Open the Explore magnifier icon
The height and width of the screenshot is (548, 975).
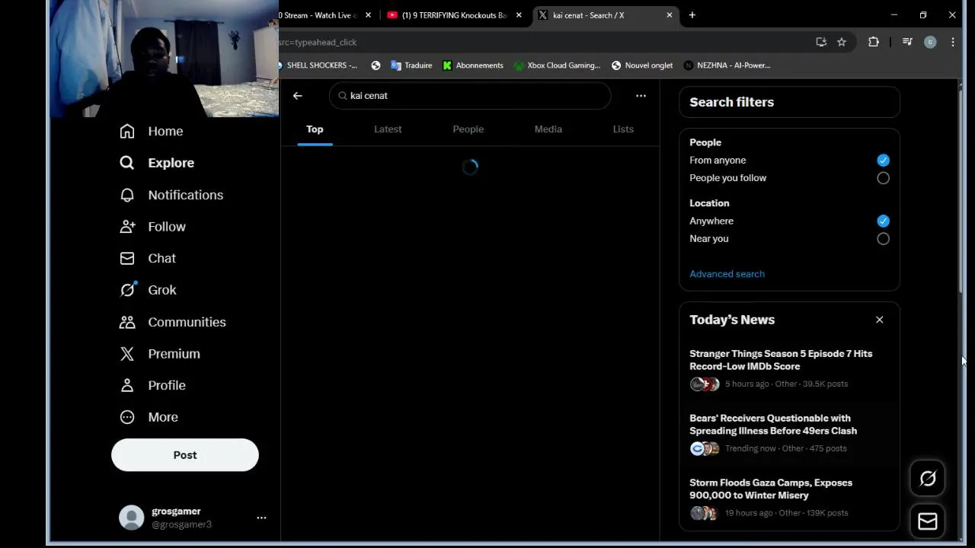[x=127, y=163]
